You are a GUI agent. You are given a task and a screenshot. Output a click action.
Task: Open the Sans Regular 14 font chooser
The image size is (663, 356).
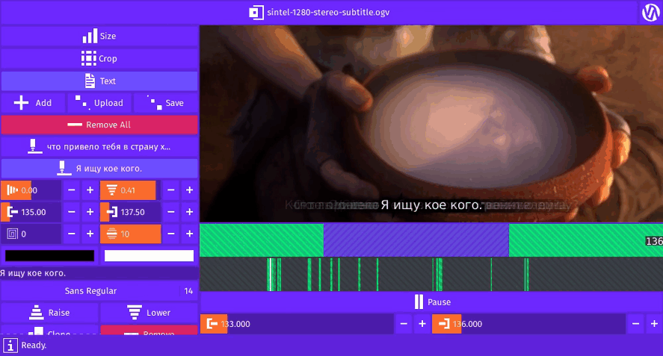click(99, 291)
